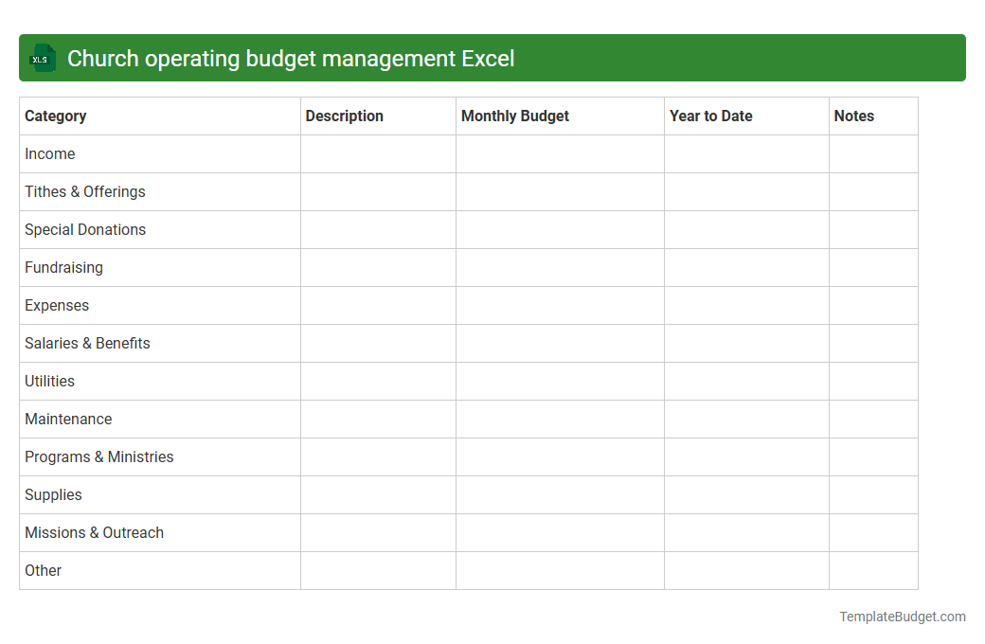Select the Notes column header
985x644 pixels.
click(853, 116)
